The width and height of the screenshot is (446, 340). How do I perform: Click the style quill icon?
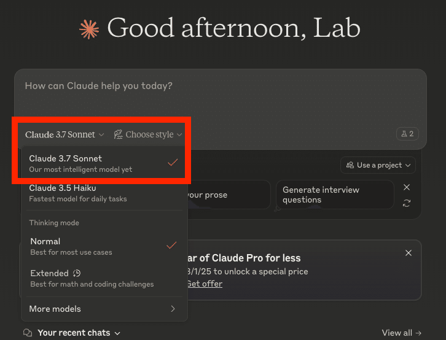119,134
